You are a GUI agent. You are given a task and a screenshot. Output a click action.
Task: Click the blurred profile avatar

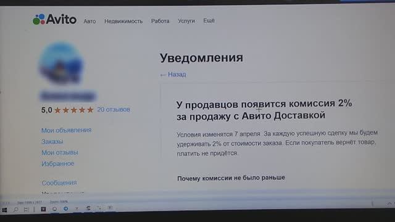coord(60,63)
